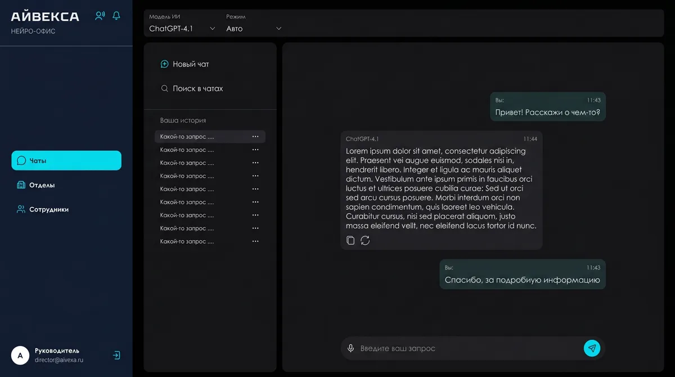
Task: Click the building icon next to Отделы
Action: 21,185
